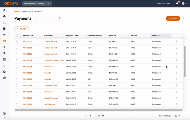Image resolution: width=190 pixels, height=120 pixels.
Task: Open the Support lifebuoy icon in sidebar
Action: pyautogui.click(x=4, y=78)
